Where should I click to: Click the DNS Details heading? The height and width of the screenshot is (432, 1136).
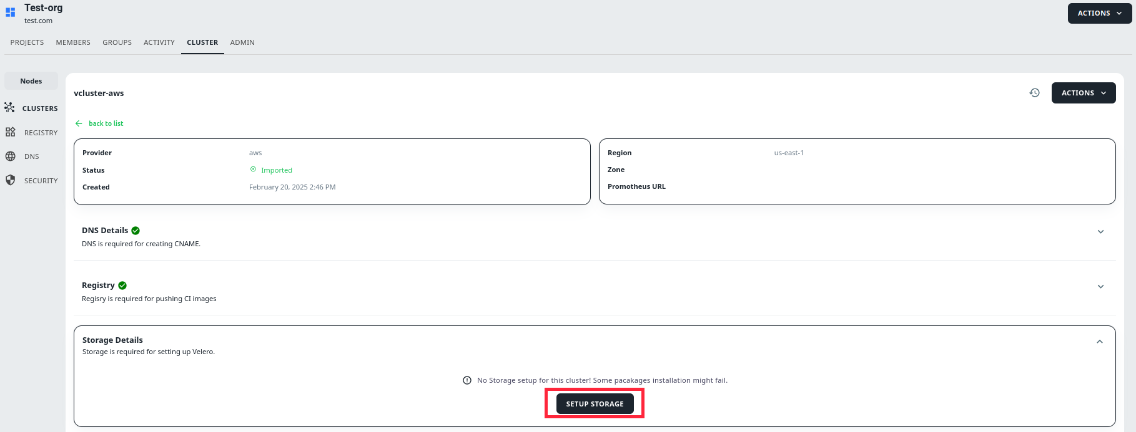[105, 231]
